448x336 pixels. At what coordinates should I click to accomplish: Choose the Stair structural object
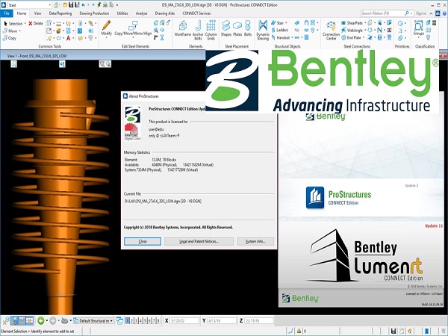[277, 22]
